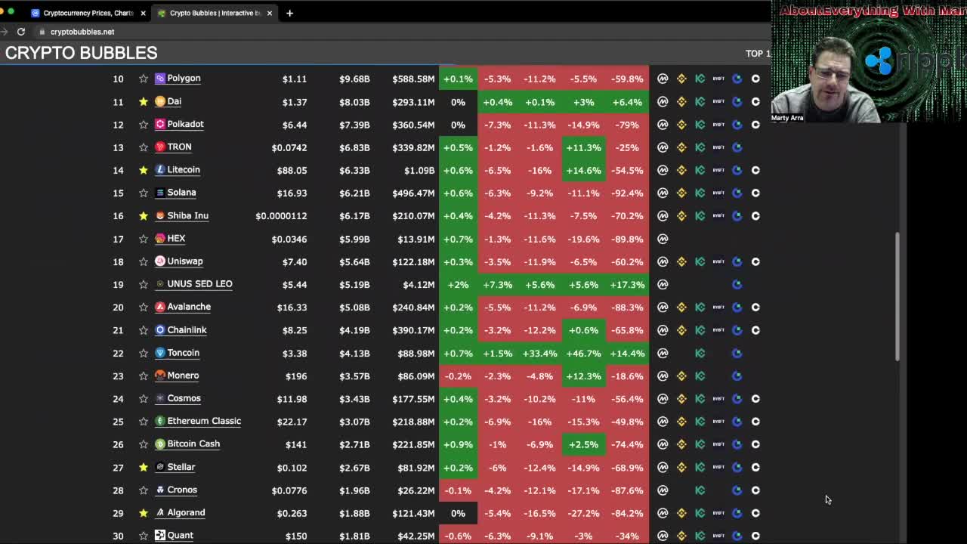Open Binance icon in Uniswap row

pos(681,261)
